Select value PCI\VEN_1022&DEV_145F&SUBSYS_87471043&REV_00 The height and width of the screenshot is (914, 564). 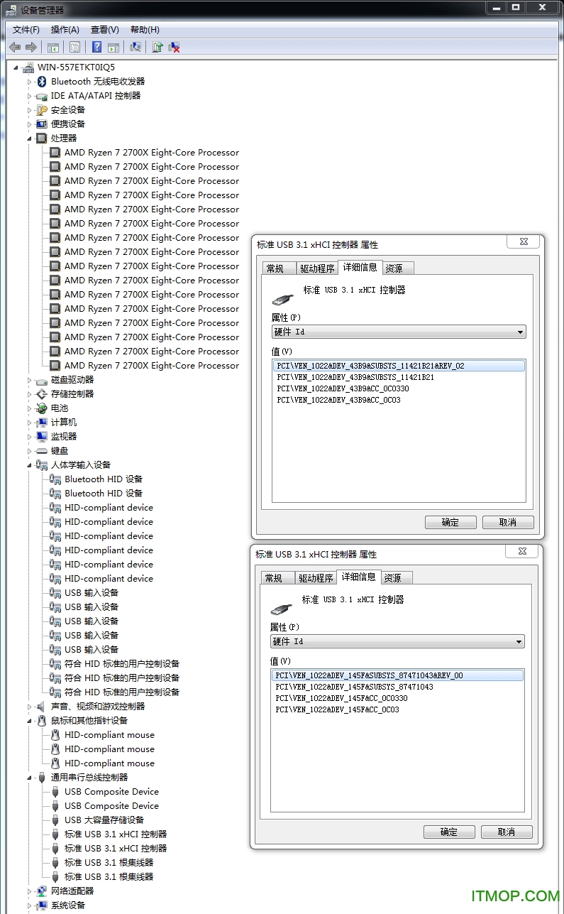[x=397, y=675]
